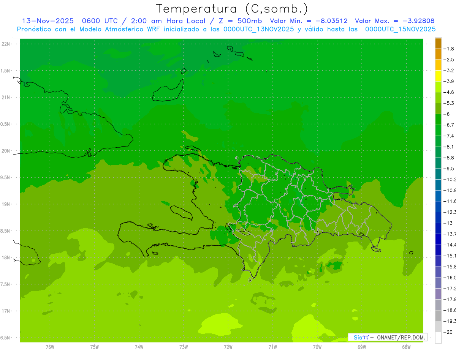Click the "75W" longitude label
456x352 pixels.
95,347
